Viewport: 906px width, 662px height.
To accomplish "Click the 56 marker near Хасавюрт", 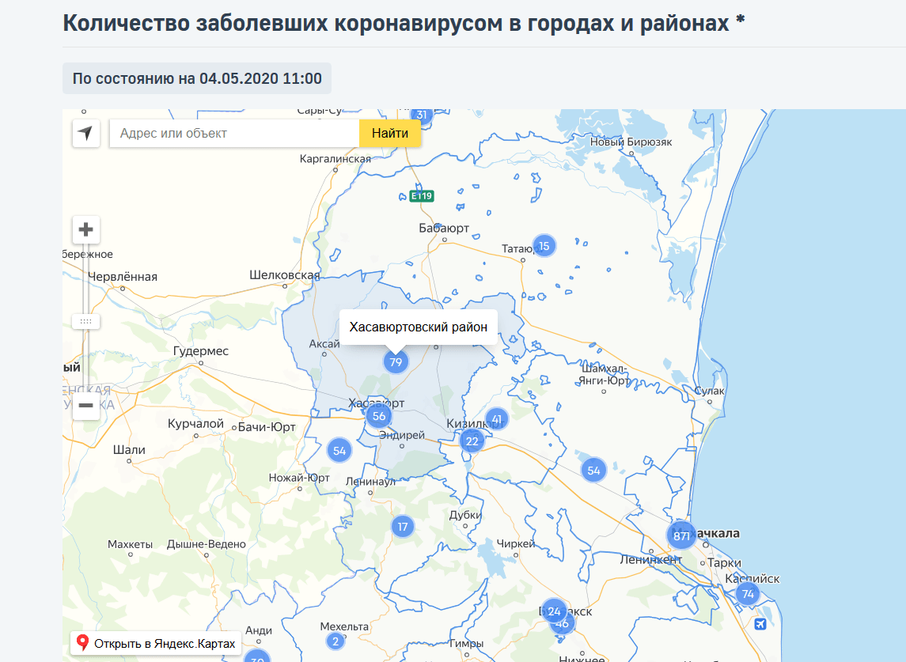I will coord(378,414).
